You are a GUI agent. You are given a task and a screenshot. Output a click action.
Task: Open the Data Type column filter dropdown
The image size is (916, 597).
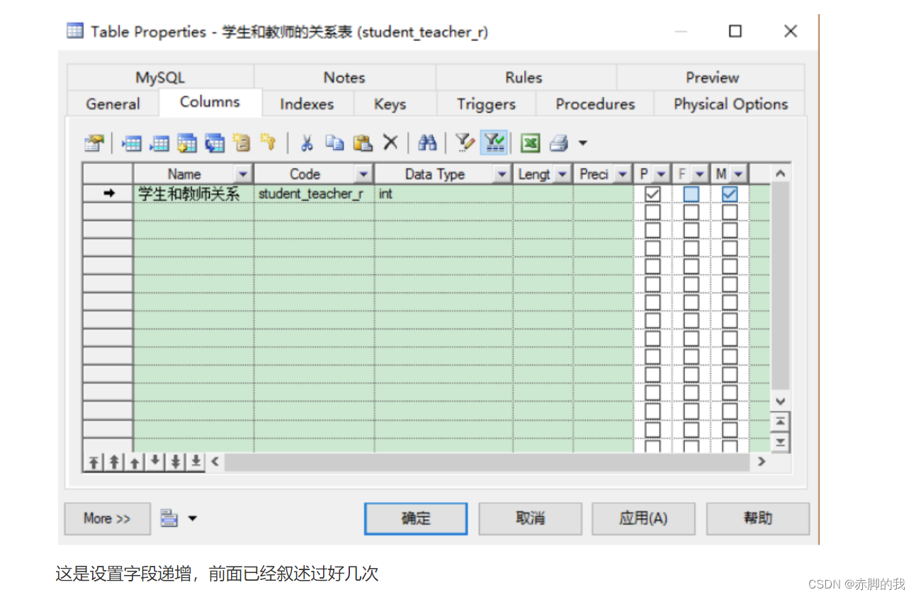click(x=502, y=173)
